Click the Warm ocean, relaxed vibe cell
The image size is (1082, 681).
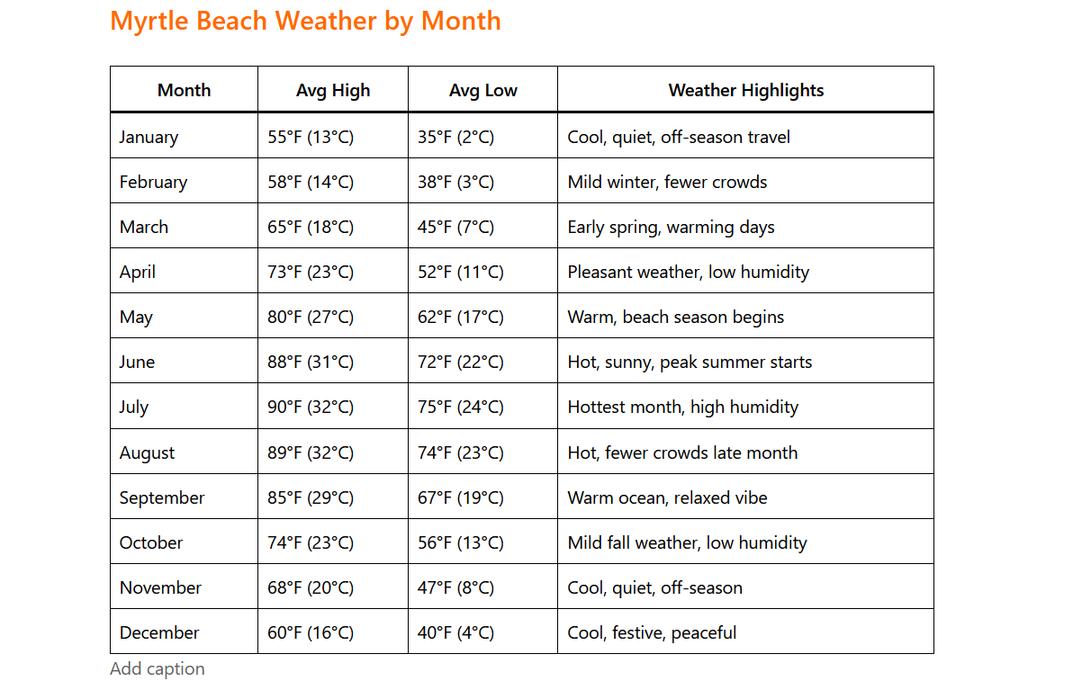(668, 497)
